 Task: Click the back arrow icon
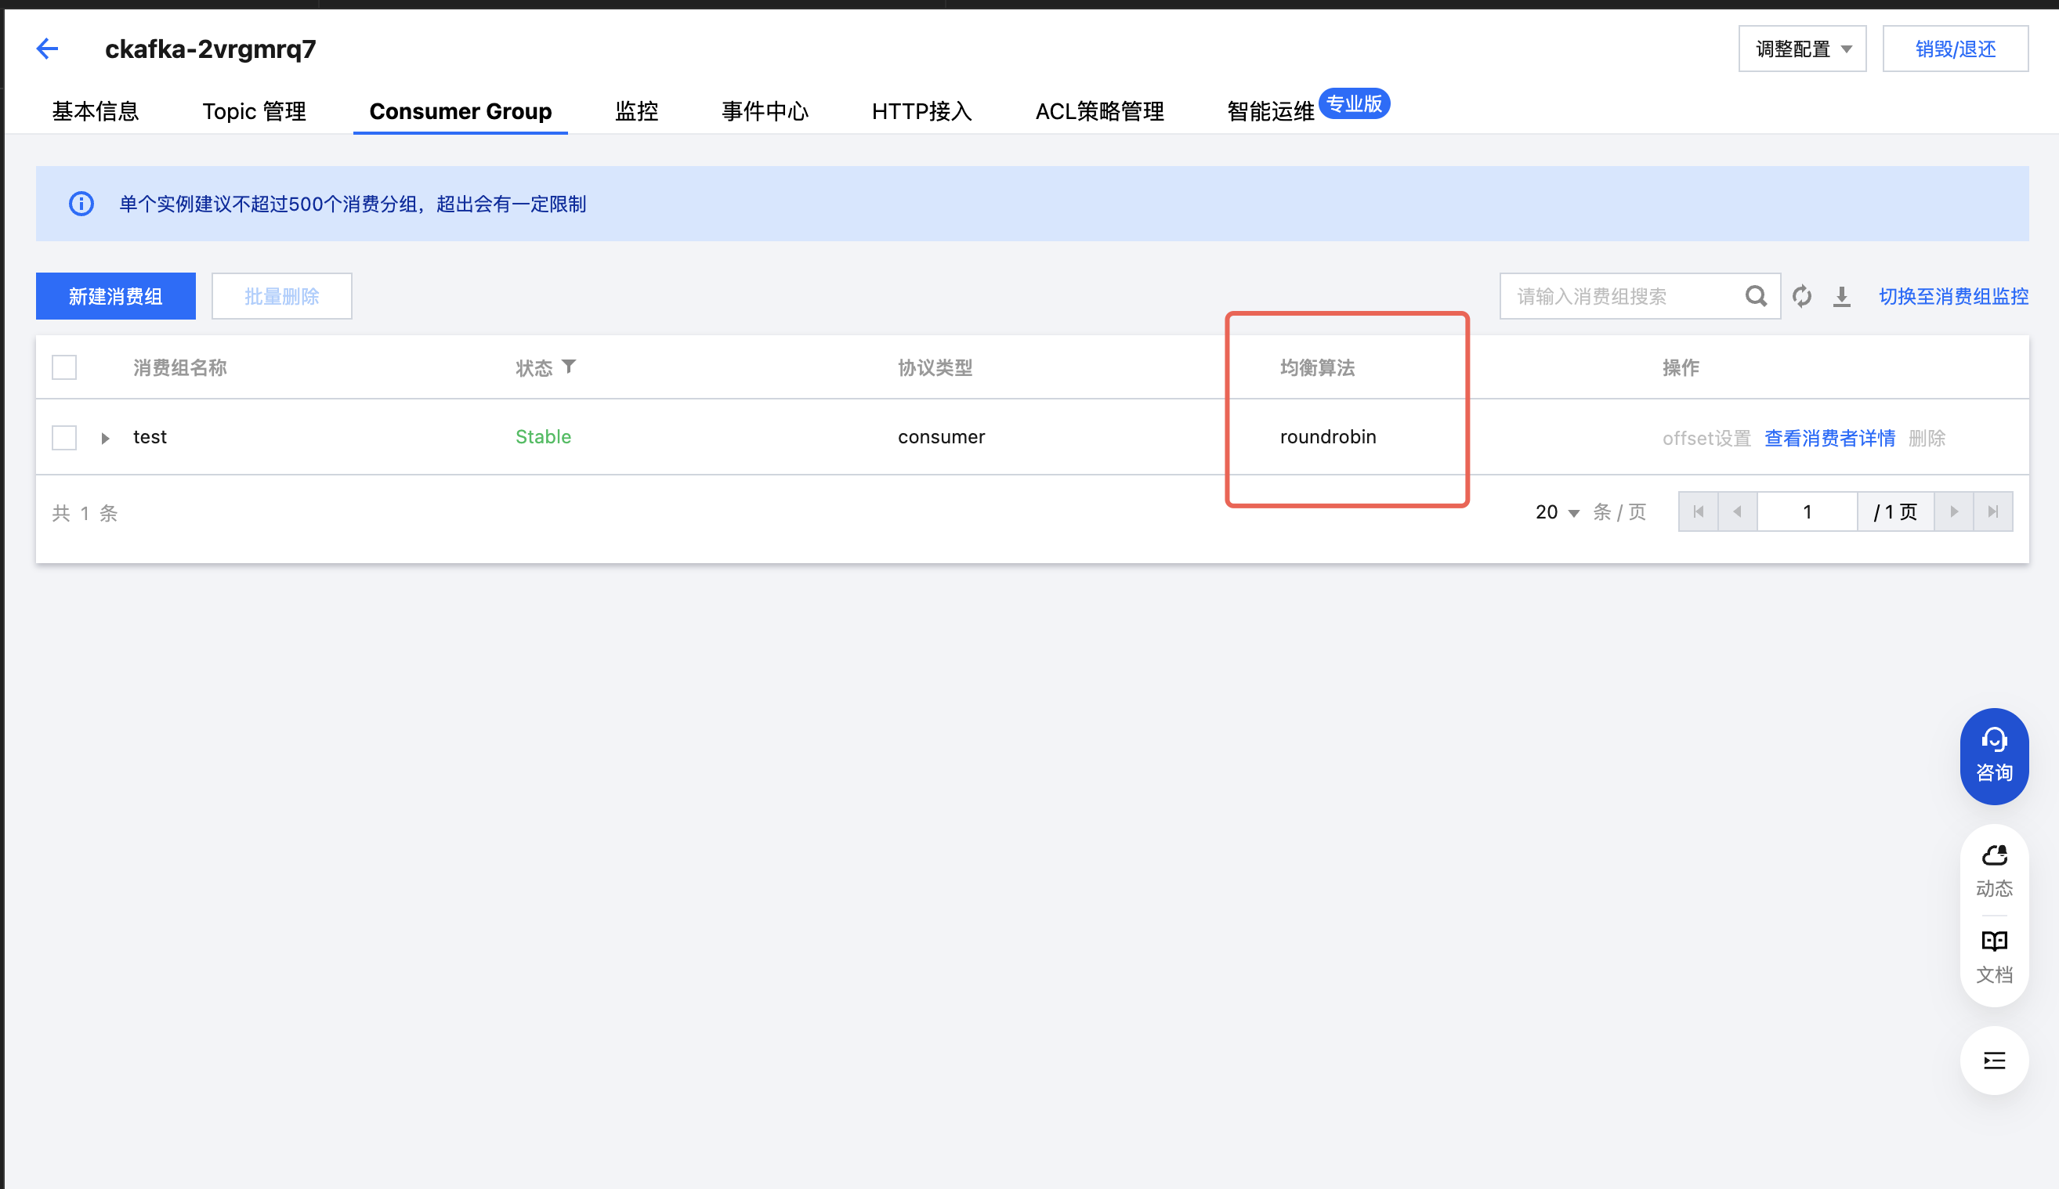tap(47, 49)
